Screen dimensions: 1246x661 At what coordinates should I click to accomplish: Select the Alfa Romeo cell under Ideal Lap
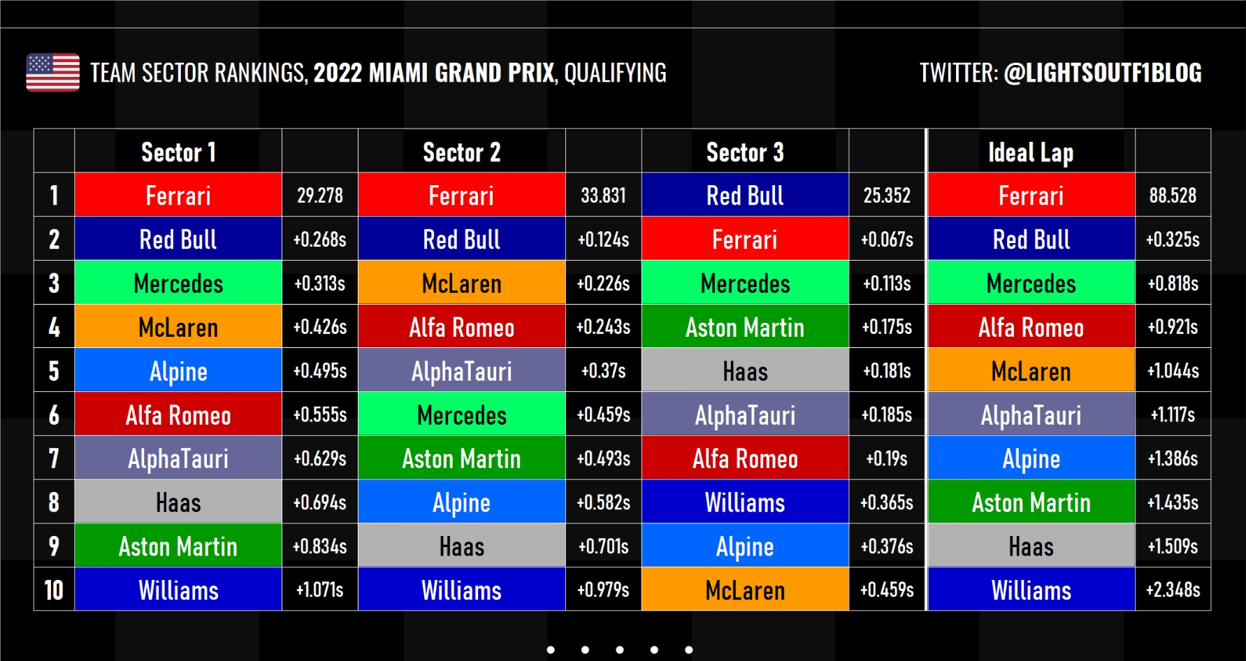click(1031, 327)
